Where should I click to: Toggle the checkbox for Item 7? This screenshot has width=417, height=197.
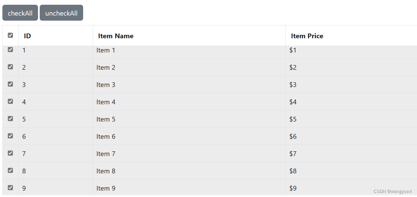(10, 153)
